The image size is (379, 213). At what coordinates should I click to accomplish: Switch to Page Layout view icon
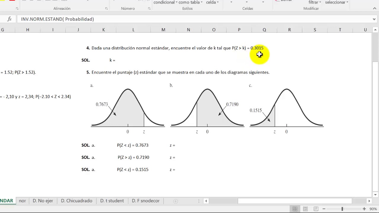(x=305, y=209)
